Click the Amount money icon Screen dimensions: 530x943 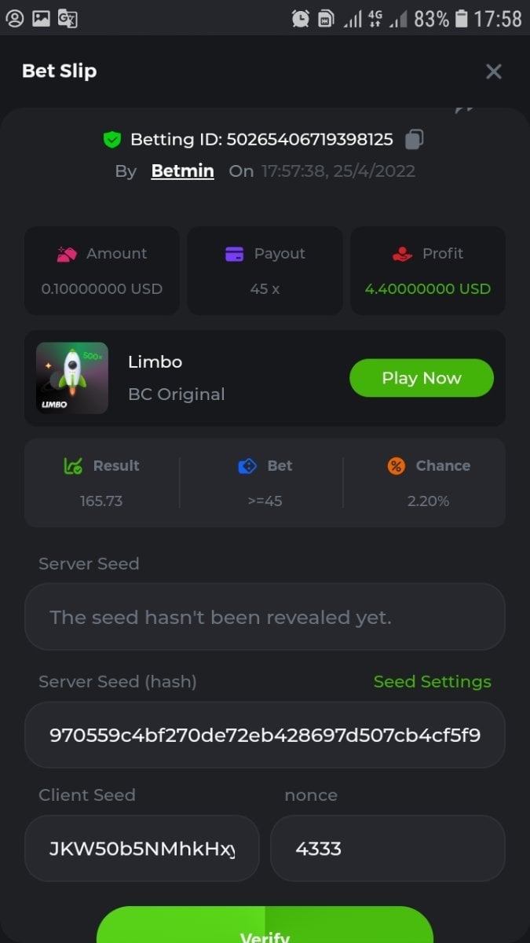(67, 254)
